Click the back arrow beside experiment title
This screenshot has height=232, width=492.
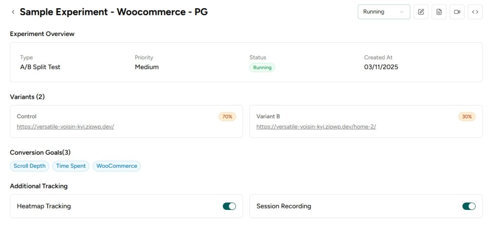pos(13,12)
